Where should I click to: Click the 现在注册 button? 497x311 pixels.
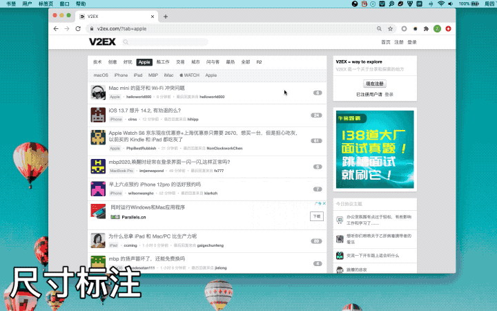[375, 84]
